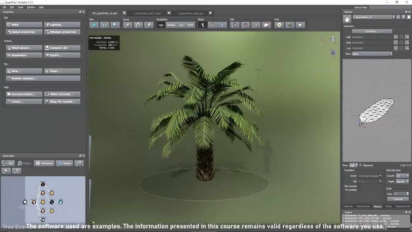Click the Compute AO button
Screen dimensions: 412x232
pos(62,48)
